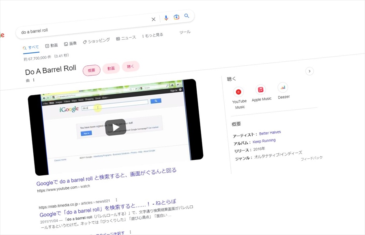The image size is (365, 235).
Task: Expand the もっと見る more menu
Action: coord(153,35)
